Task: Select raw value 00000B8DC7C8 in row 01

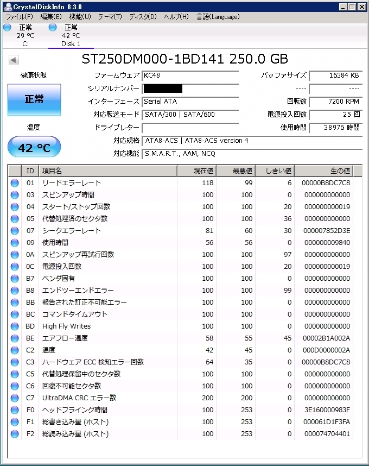Action: [326, 183]
